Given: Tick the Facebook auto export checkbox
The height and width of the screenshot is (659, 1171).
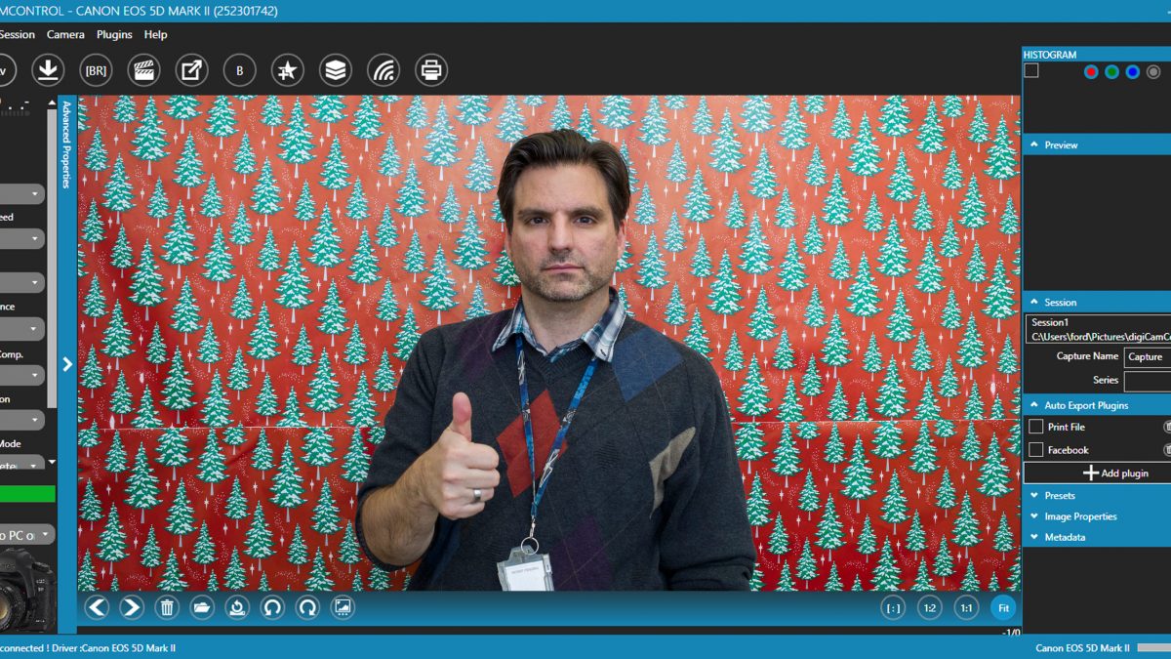Looking at the screenshot, I should 1036,450.
